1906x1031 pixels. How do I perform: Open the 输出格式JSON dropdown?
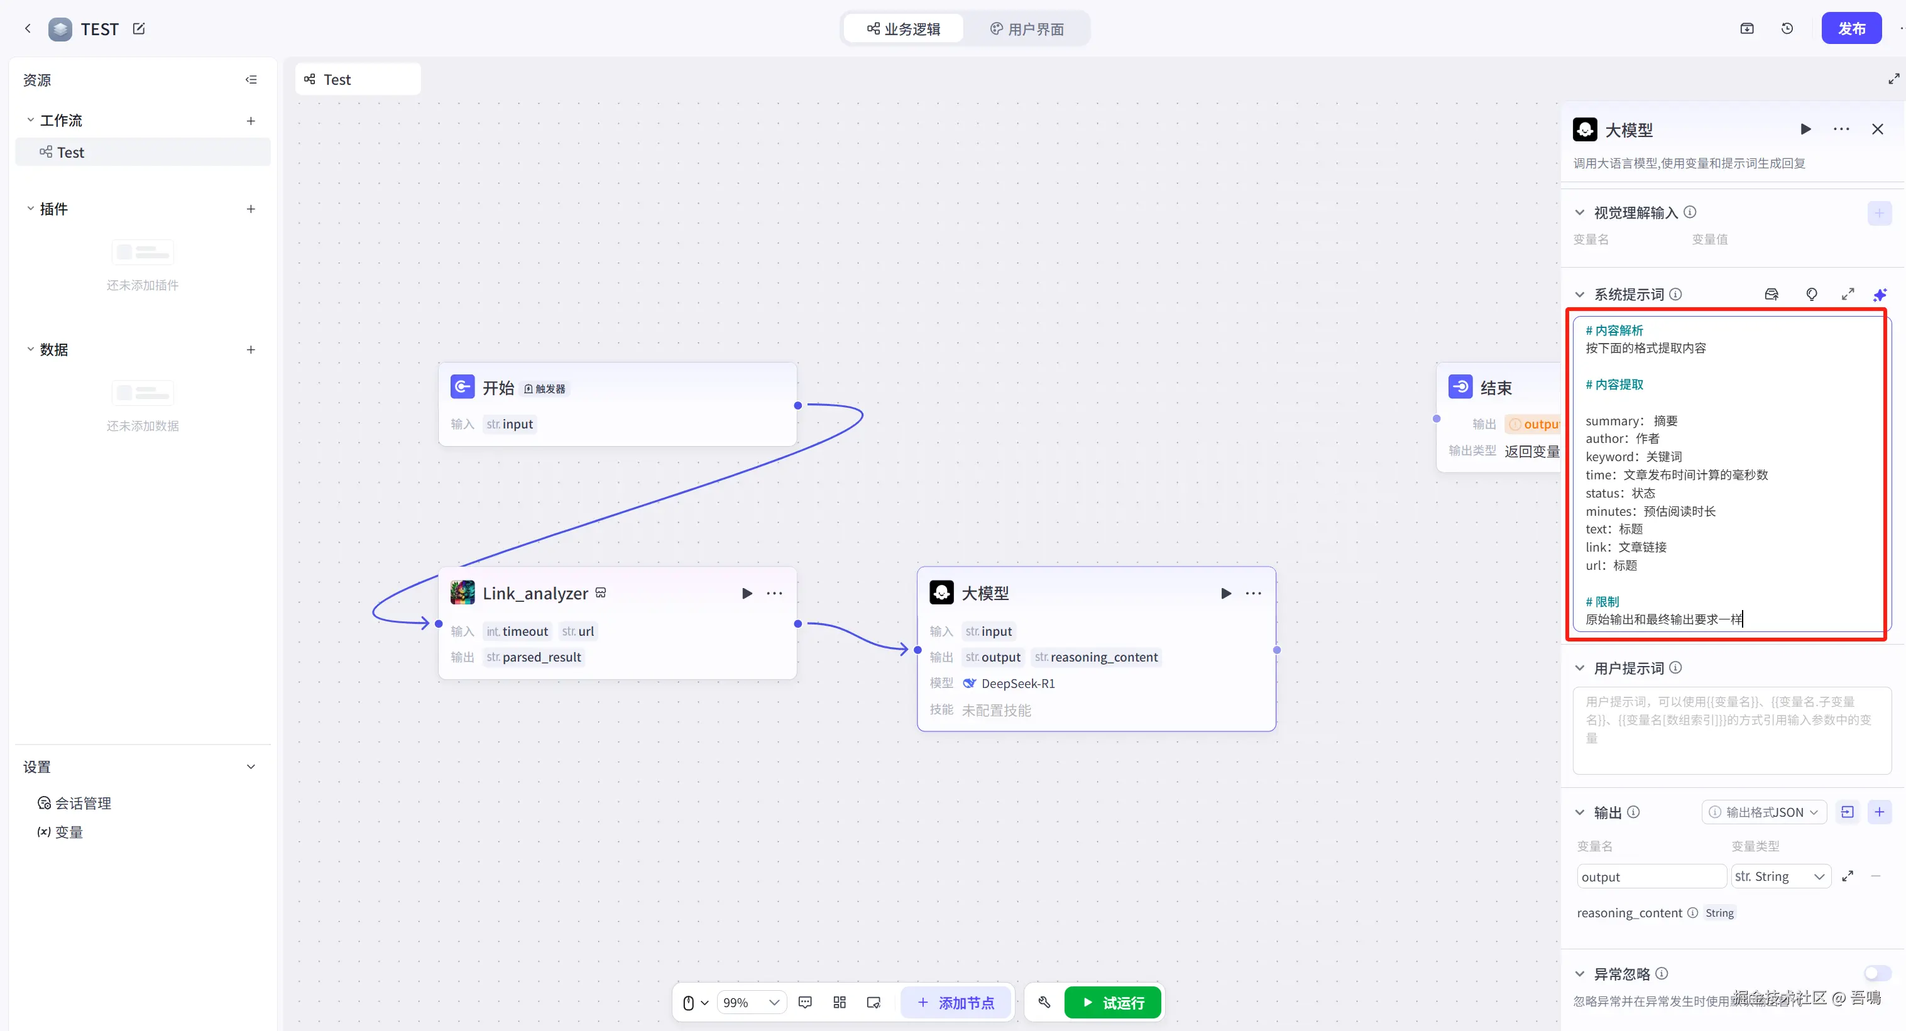(1764, 812)
